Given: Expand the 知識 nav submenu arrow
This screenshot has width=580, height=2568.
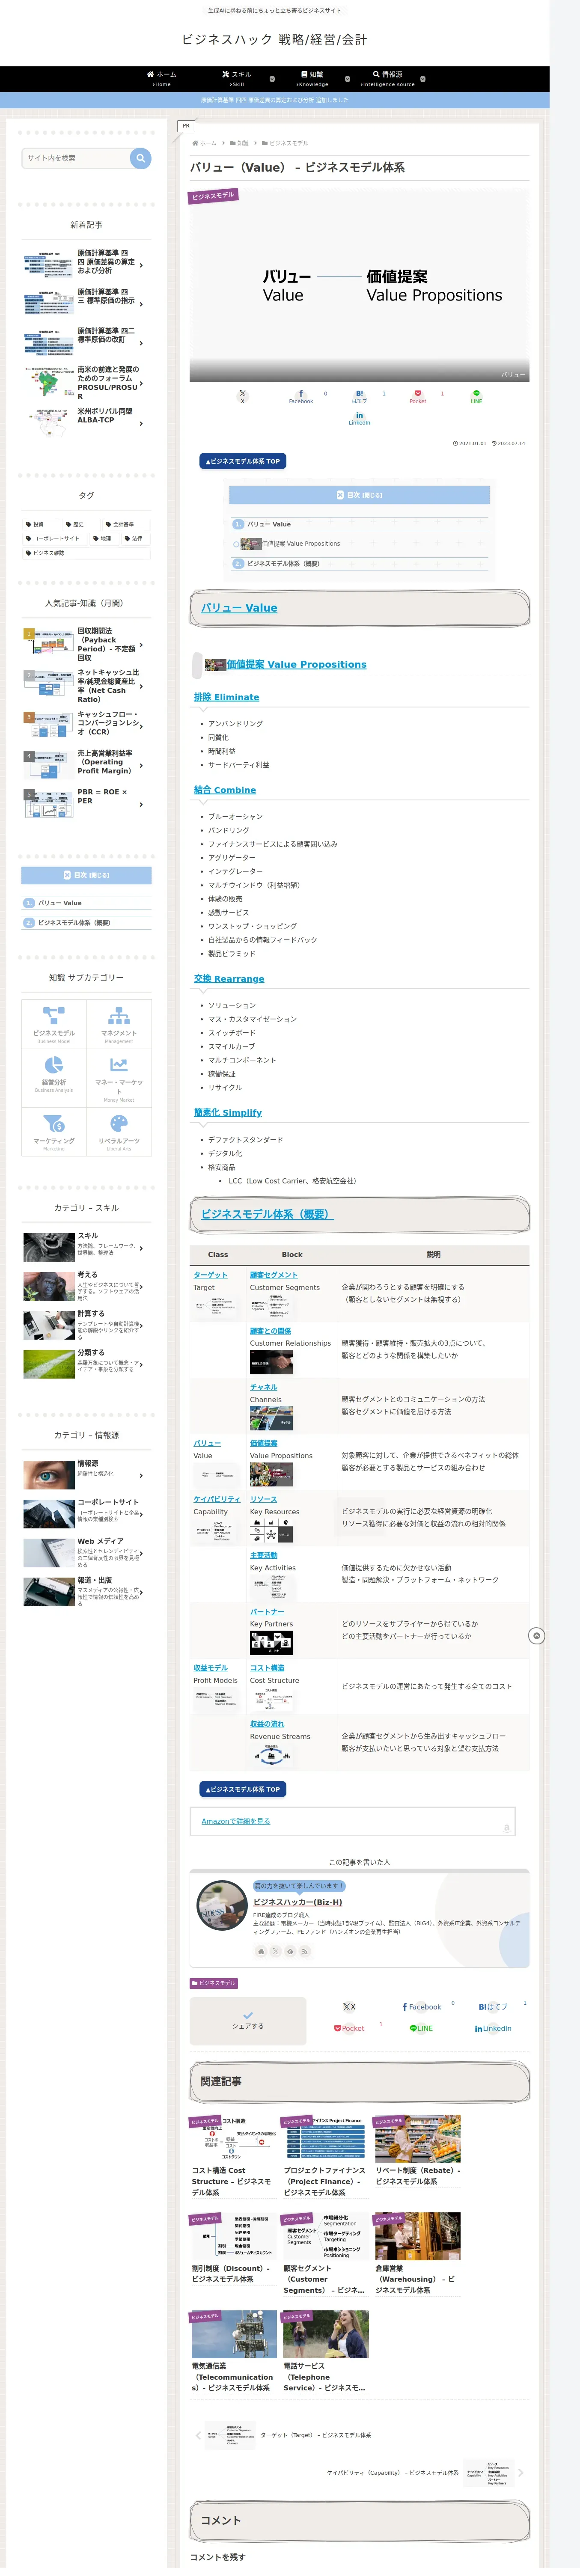Looking at the screenshot, I should tap(347, 78).
